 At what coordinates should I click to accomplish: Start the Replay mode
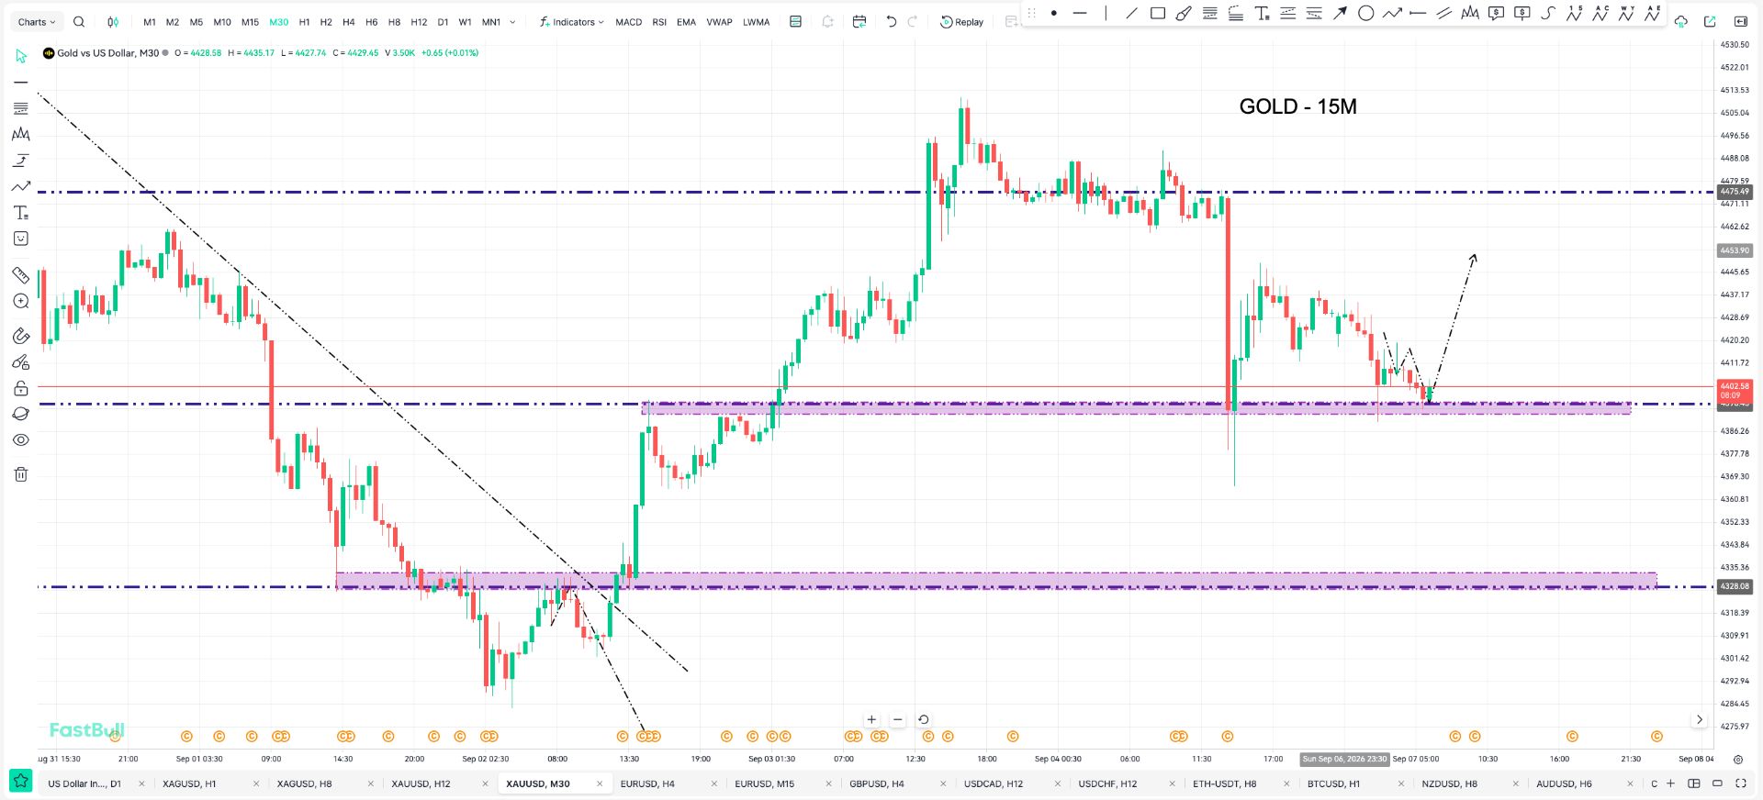point(961,22)
